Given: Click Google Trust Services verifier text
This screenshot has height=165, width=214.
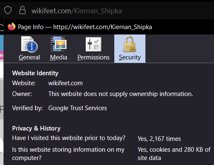Looking at the screenshot, I should [78, 108].
